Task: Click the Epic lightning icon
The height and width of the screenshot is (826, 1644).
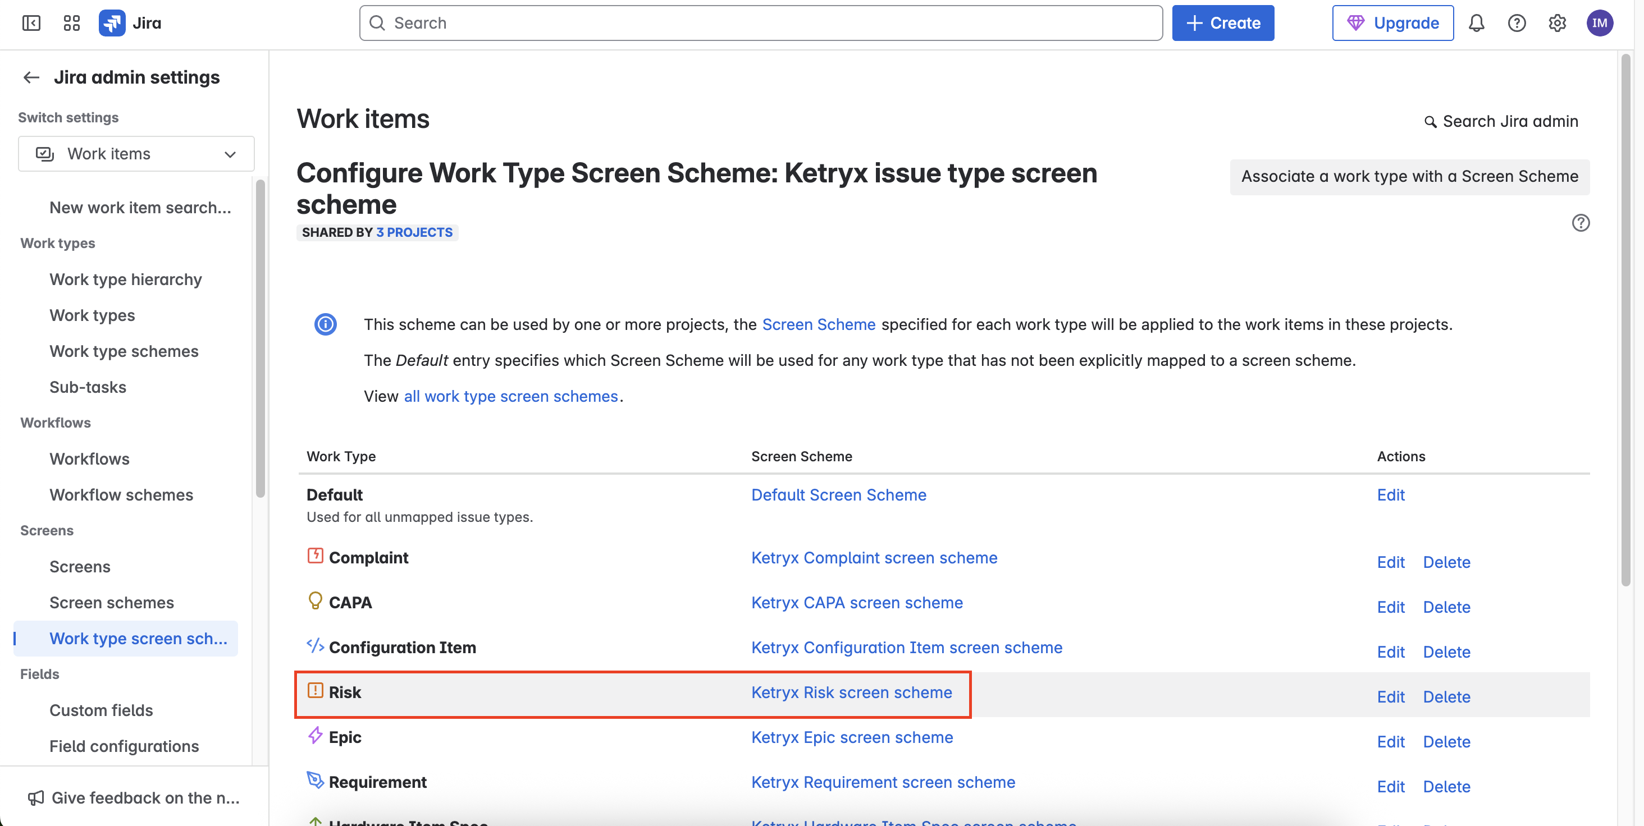Action: [x=316, y=735]
